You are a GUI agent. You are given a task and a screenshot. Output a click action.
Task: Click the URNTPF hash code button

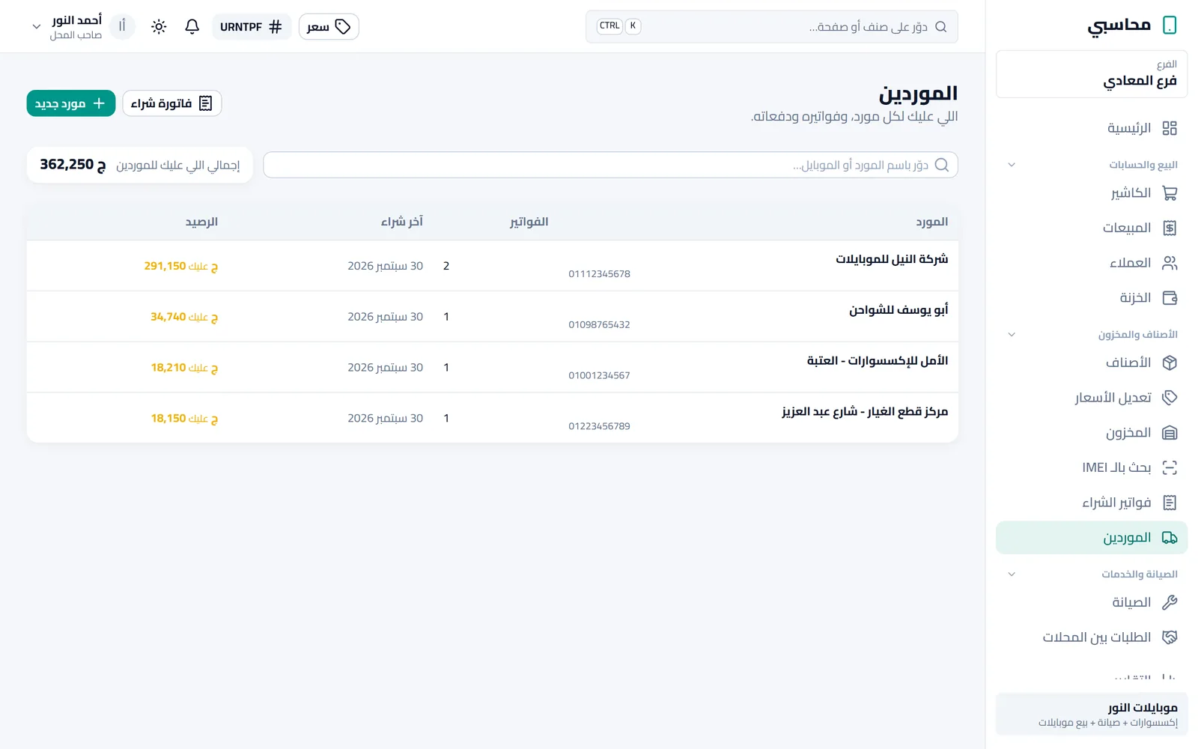pos(252,27)
